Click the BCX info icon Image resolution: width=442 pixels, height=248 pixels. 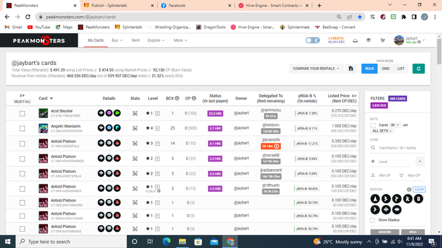pyautogui.click(x=177, y=98)
